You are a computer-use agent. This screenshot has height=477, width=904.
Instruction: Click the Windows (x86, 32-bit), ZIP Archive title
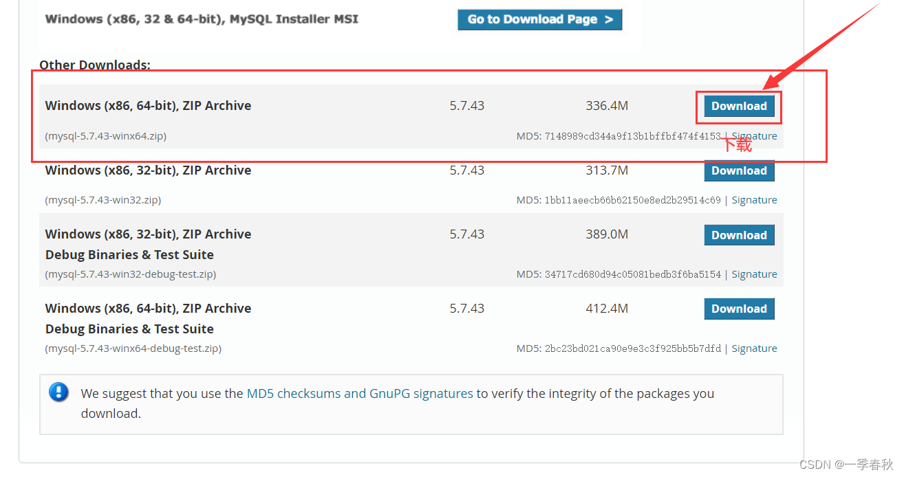click(148, 170)
